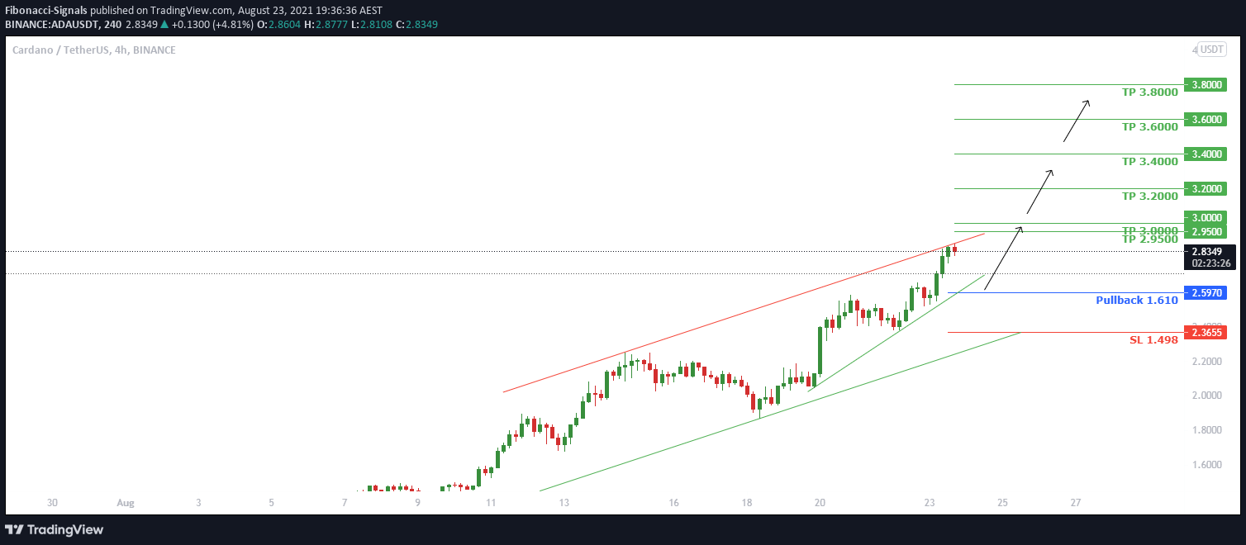
Task: Click the SL 1.498 red text
Action: point(1153,339)
